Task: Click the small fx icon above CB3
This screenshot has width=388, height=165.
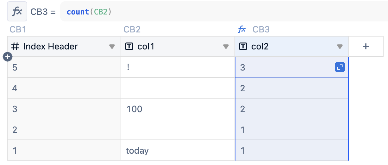Action: tap(242, 30)
